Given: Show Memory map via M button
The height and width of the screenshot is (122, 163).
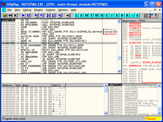Looking at the screenshot, I should point(86,16).
